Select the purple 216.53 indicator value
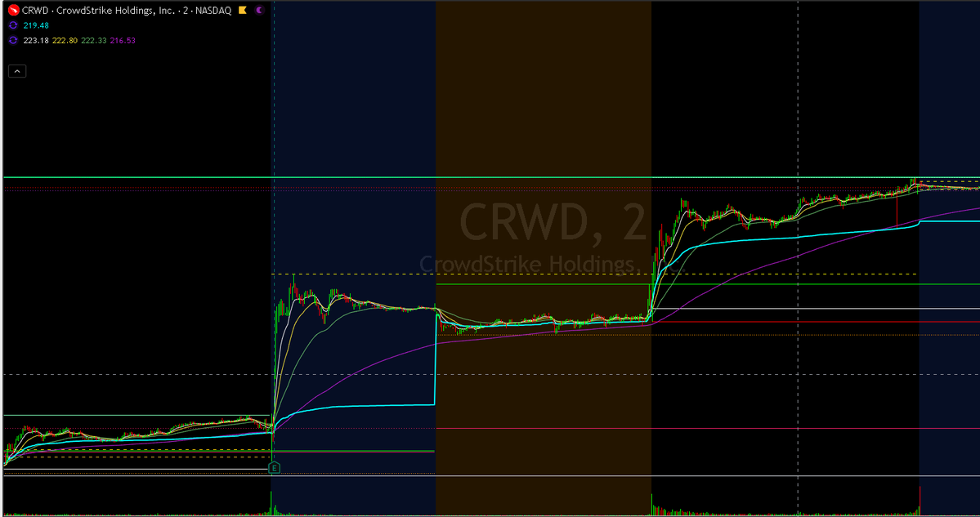 pos(123,41)
